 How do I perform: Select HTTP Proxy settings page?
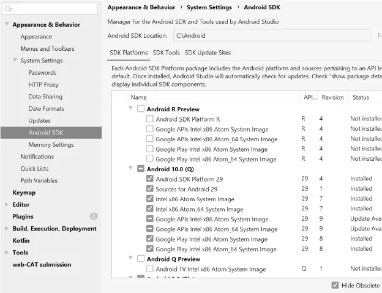(x=43, y=85)
